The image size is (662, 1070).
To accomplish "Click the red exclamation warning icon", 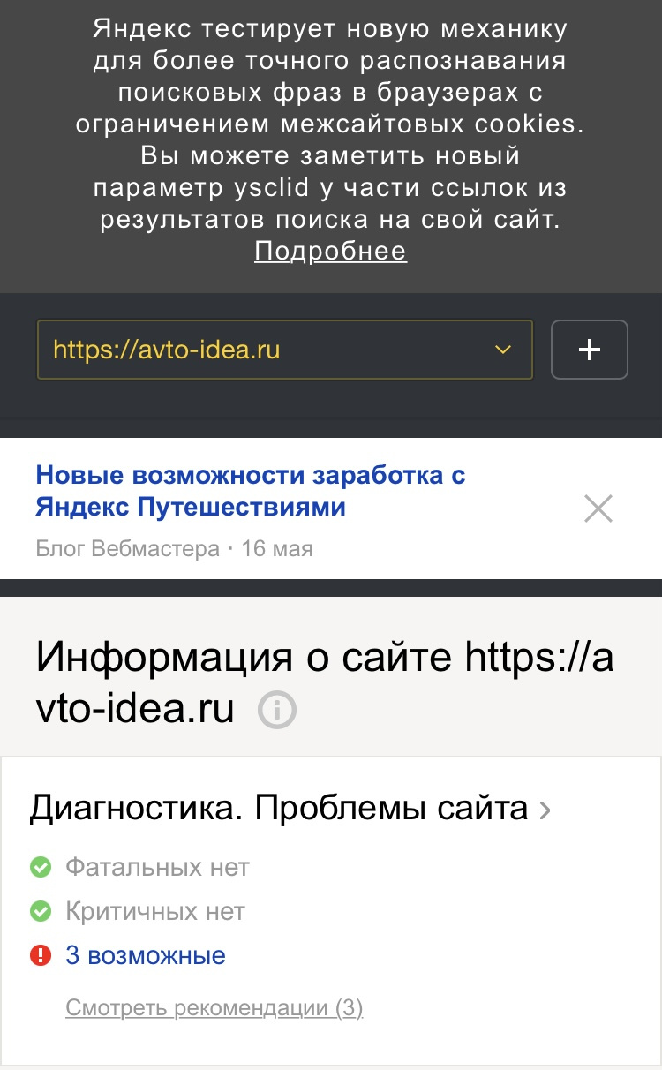I will [41, 955].
